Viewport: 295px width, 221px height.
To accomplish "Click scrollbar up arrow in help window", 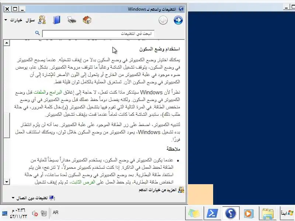I will pos(7,43).
